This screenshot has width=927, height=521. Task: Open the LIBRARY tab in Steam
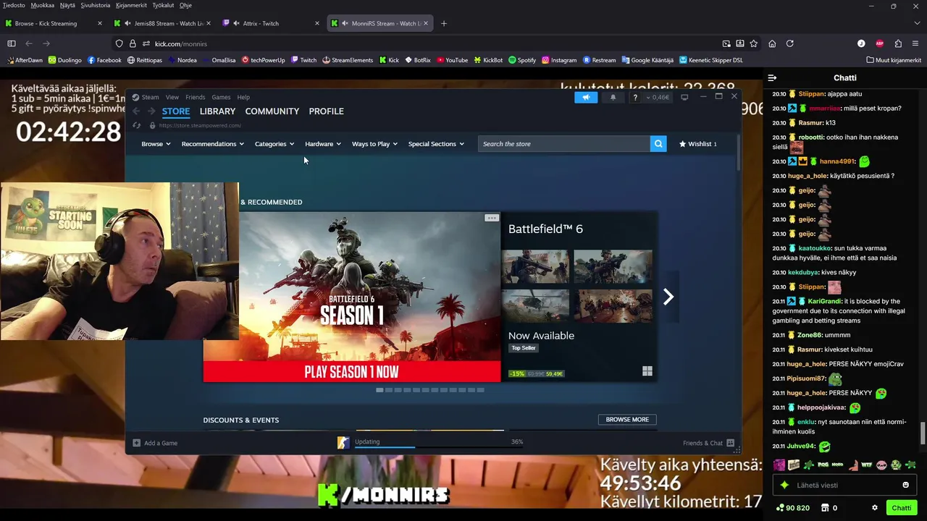217,111
